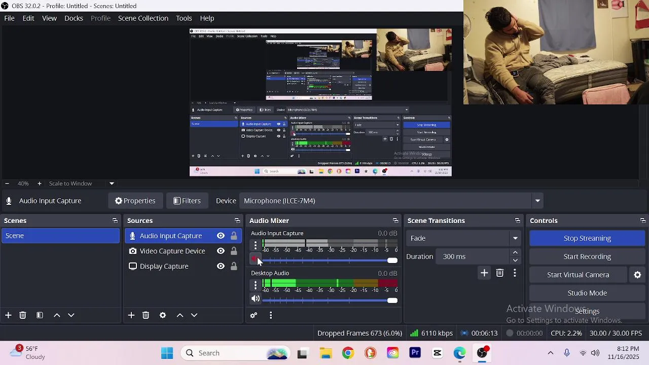
Task: Move source up arrow in Sources dock
Action: 180,315
